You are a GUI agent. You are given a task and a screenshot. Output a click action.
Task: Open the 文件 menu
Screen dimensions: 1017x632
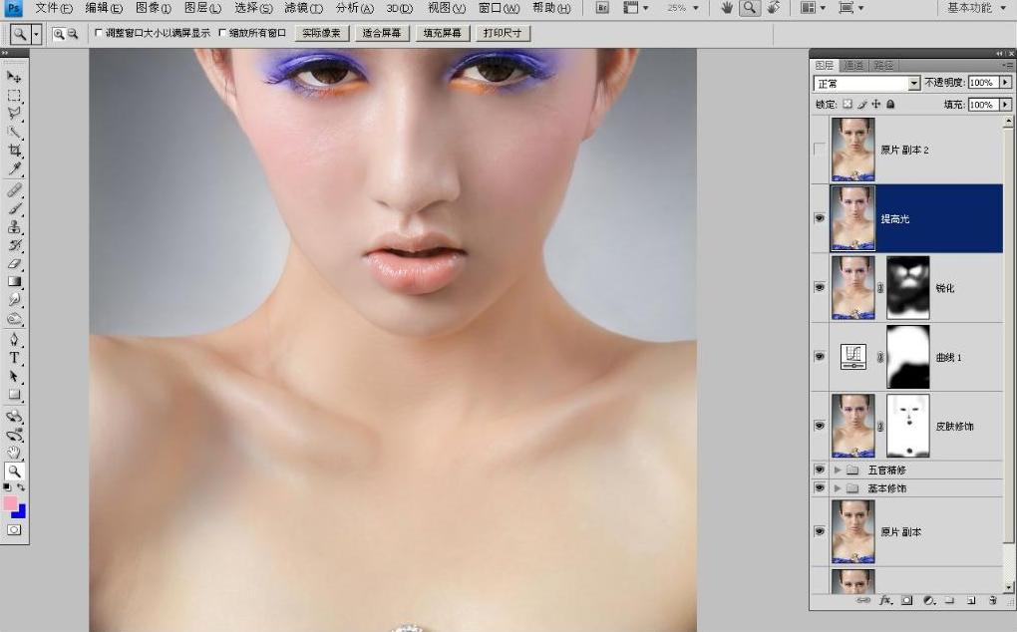[x=54, y=8]
